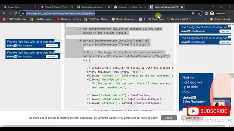
Task: Open the large LinkedIn Sales Navigator ad
Action: click(205, 92)
